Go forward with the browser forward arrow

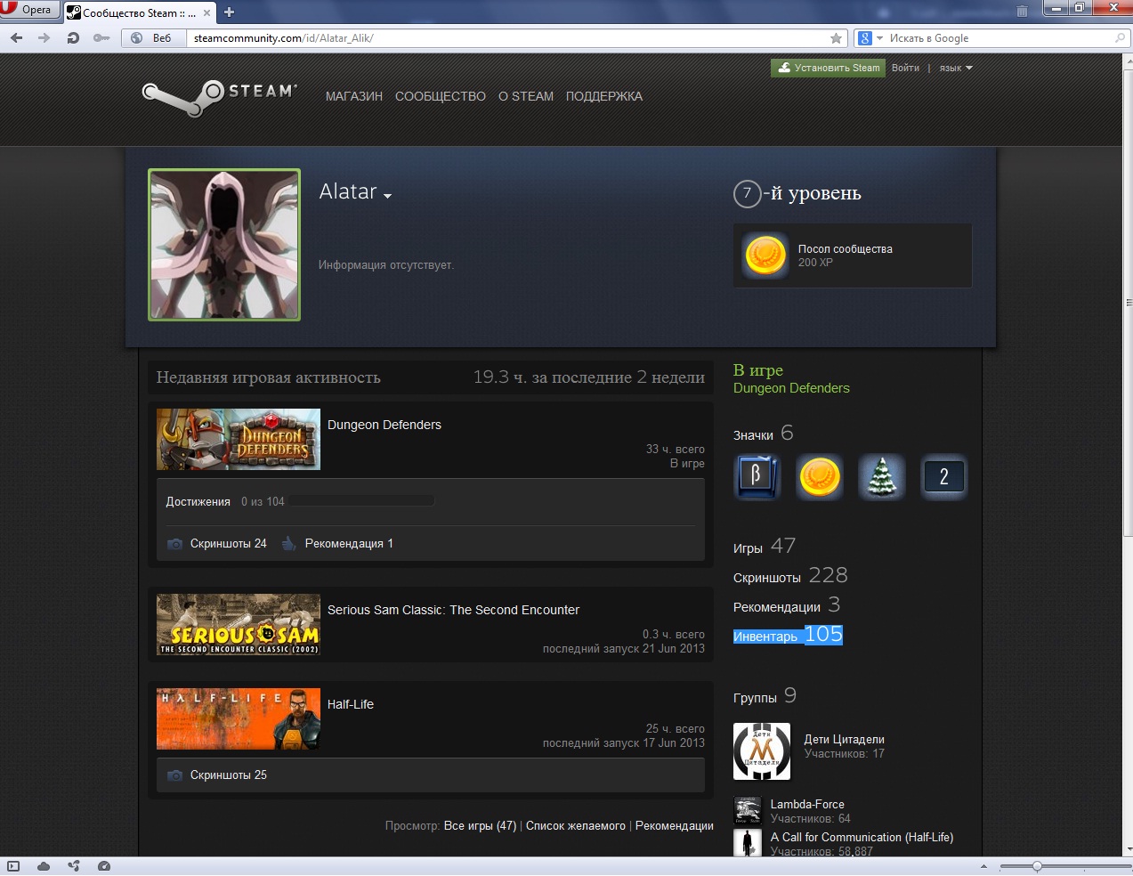point(44,38)
